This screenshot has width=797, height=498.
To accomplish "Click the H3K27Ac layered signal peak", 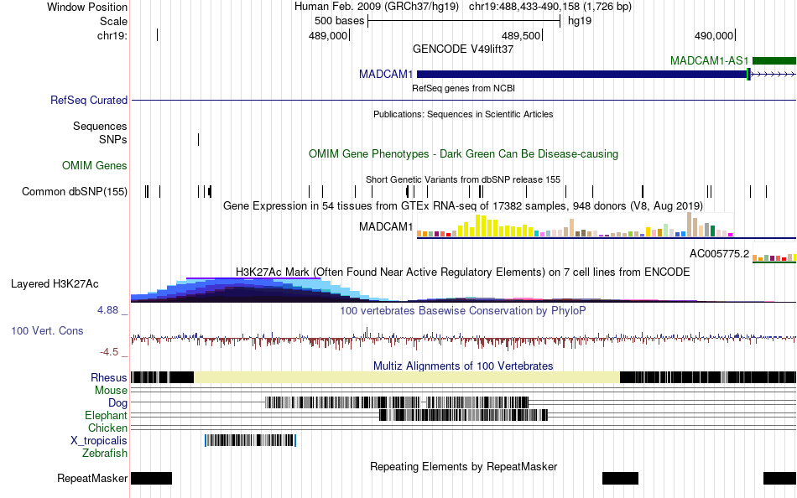I will tap(254, 290).
